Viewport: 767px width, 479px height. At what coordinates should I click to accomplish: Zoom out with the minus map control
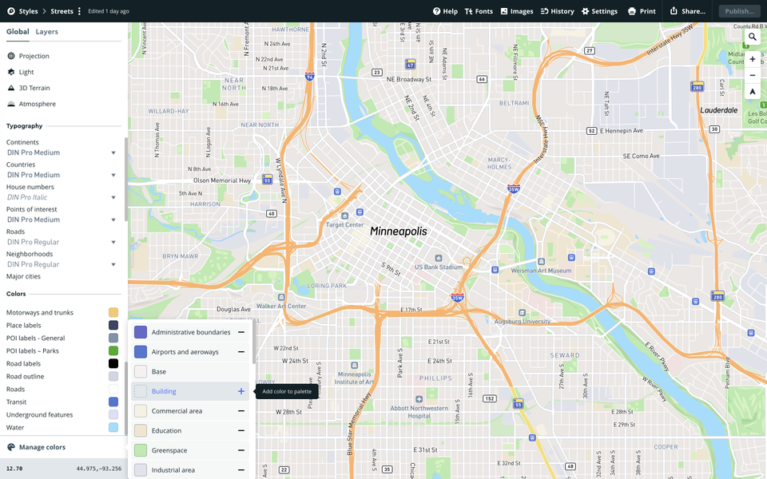(x=752, y=76)
